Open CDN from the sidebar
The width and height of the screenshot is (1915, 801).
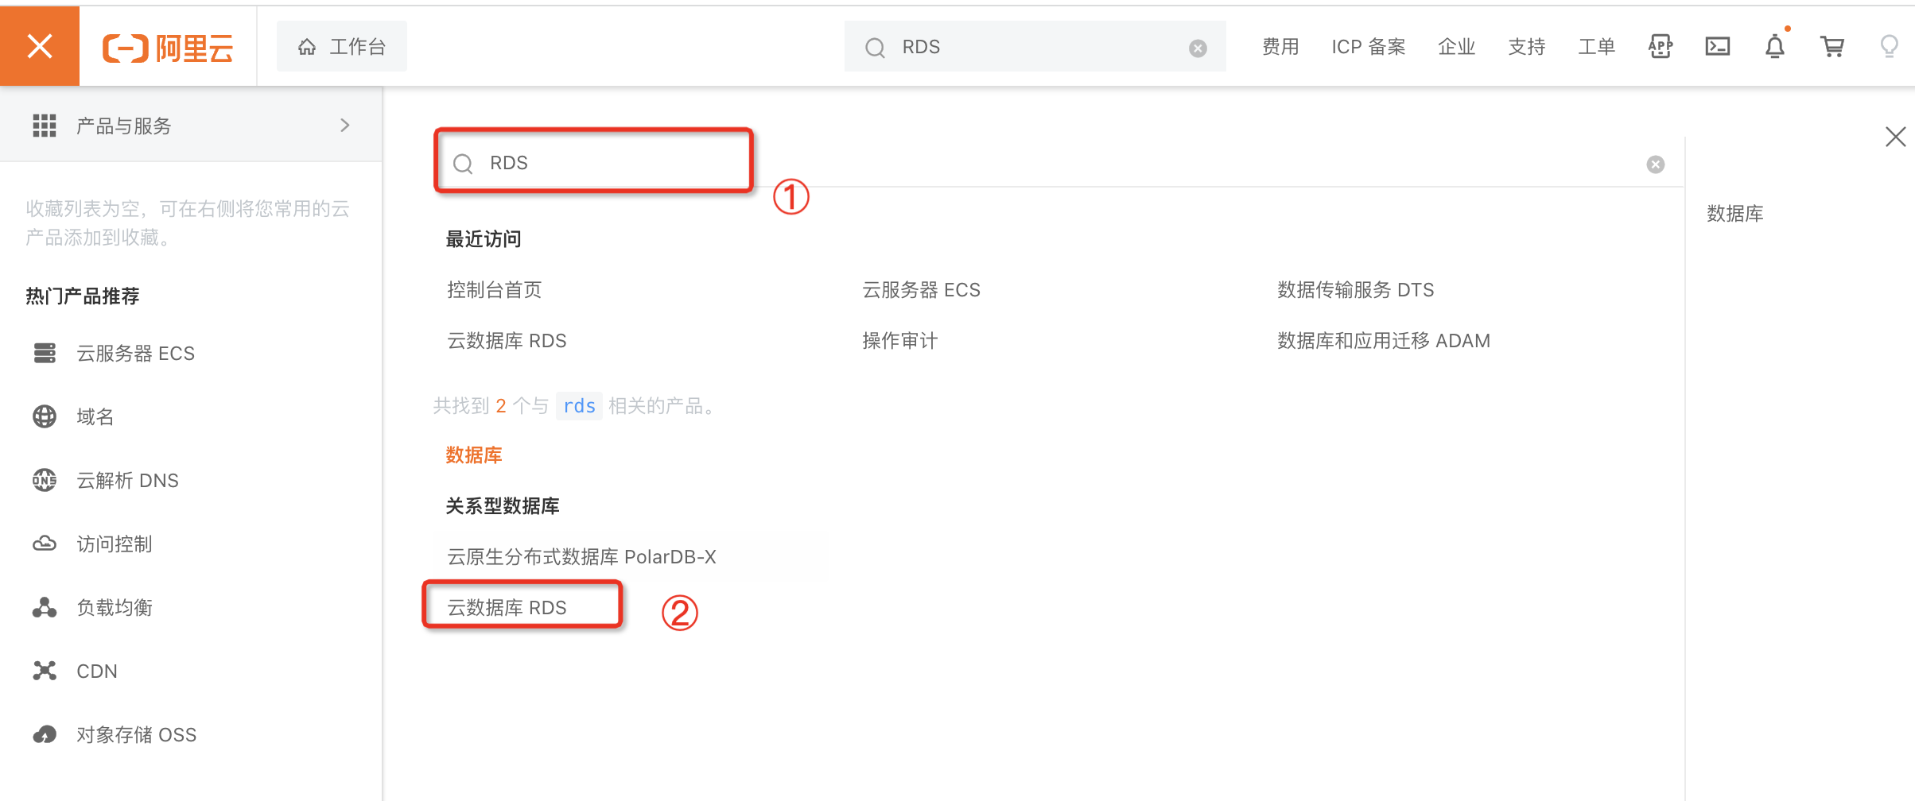(x=97, y=671)
